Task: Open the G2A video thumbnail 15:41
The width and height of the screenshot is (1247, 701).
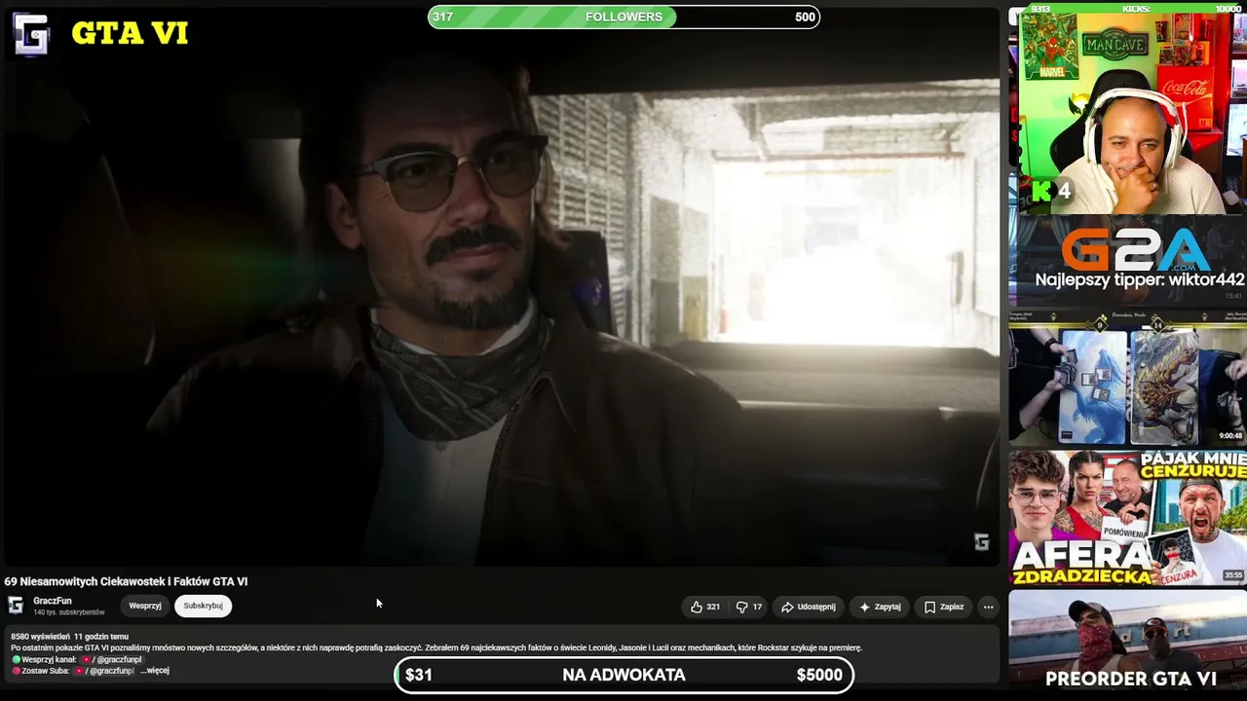Action: coord(1127,261)
